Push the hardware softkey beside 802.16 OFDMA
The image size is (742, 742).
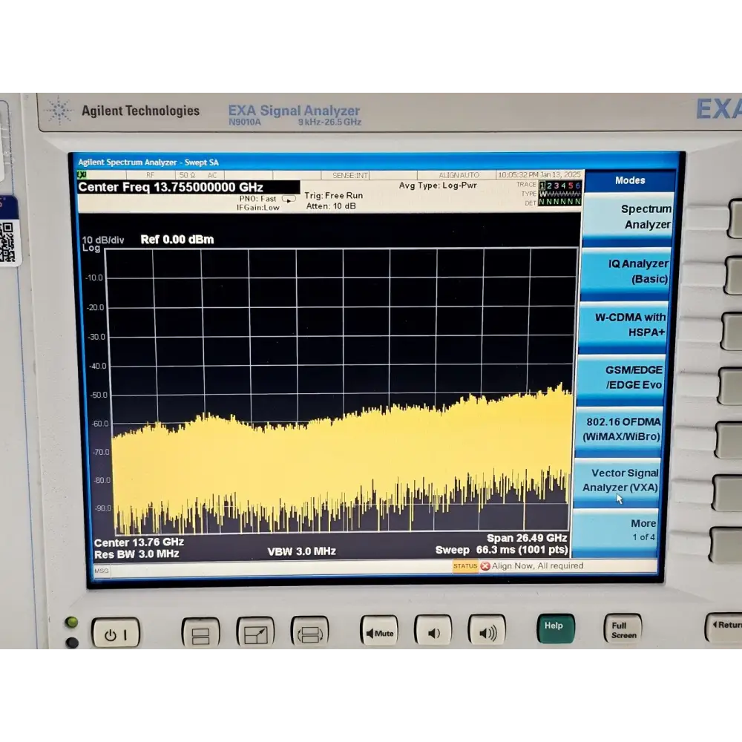(x=729, y=440)
